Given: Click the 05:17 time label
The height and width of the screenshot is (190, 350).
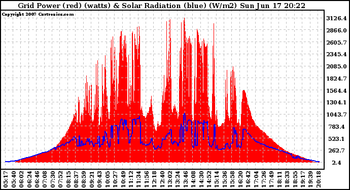Looking at the screenshot, I should (x=6, y=179).
